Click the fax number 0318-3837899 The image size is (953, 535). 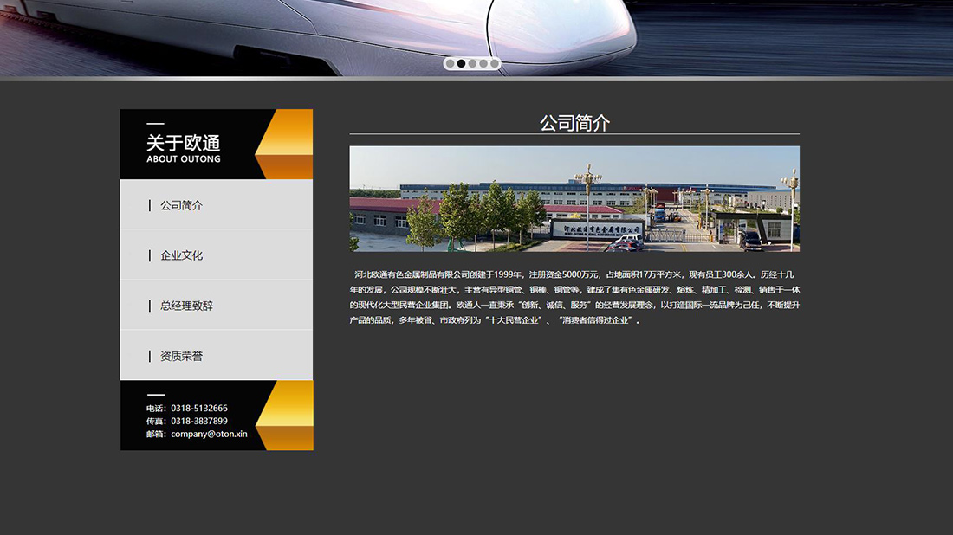pos(199,421)
